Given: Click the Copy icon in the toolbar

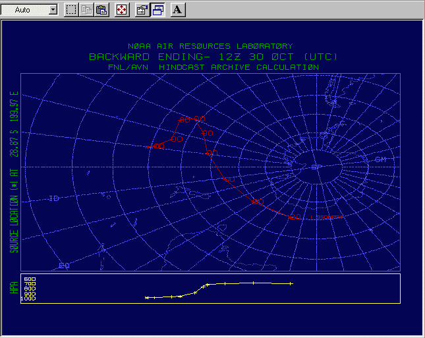Looking at the screenshot, I should tap(86, 10).
